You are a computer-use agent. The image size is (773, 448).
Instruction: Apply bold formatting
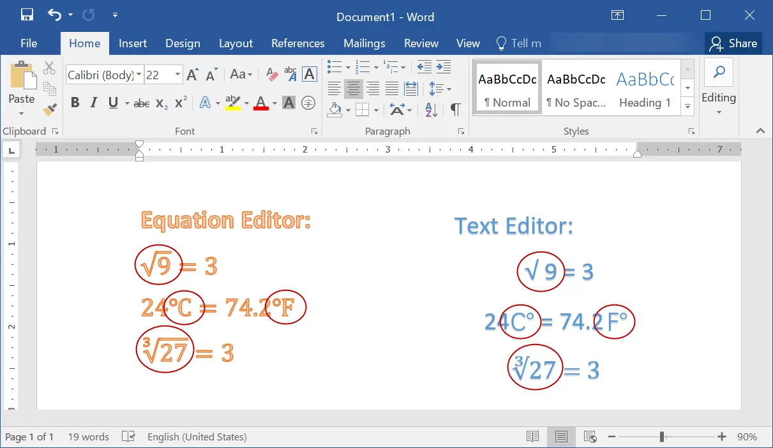coord(75,102)
